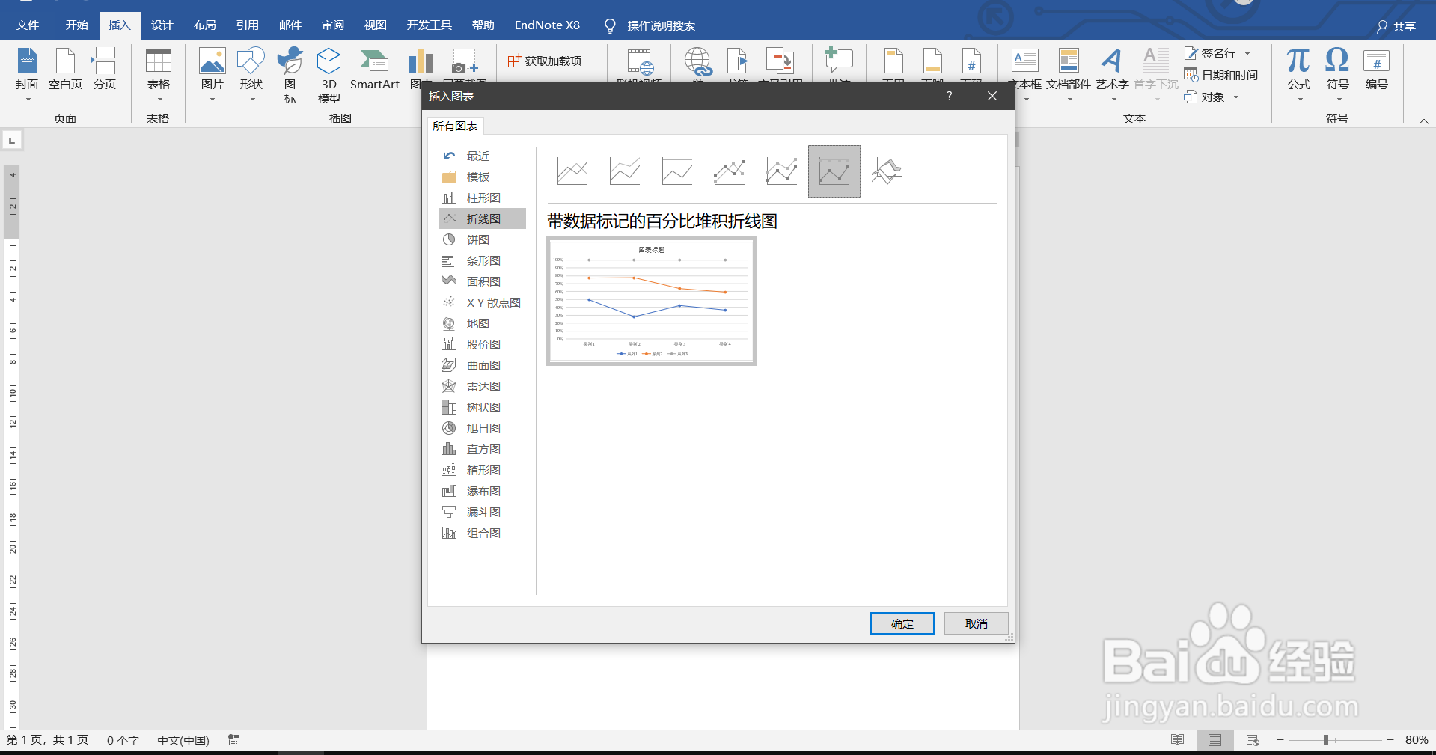Switch to the File (文件) tab
Screen dimensions: 1436x755
[x=28, y=25]
